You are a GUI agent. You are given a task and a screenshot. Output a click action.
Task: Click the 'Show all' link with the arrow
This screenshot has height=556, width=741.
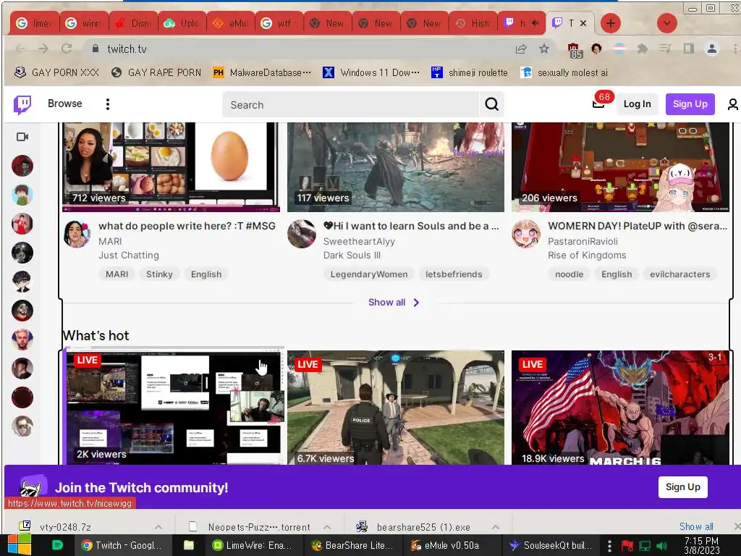[x=394, y=302]
